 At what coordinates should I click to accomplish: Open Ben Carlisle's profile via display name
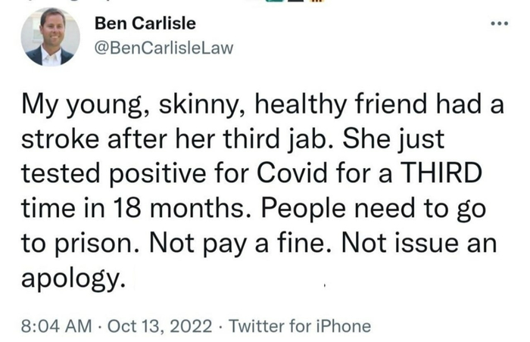coord(144,23)
